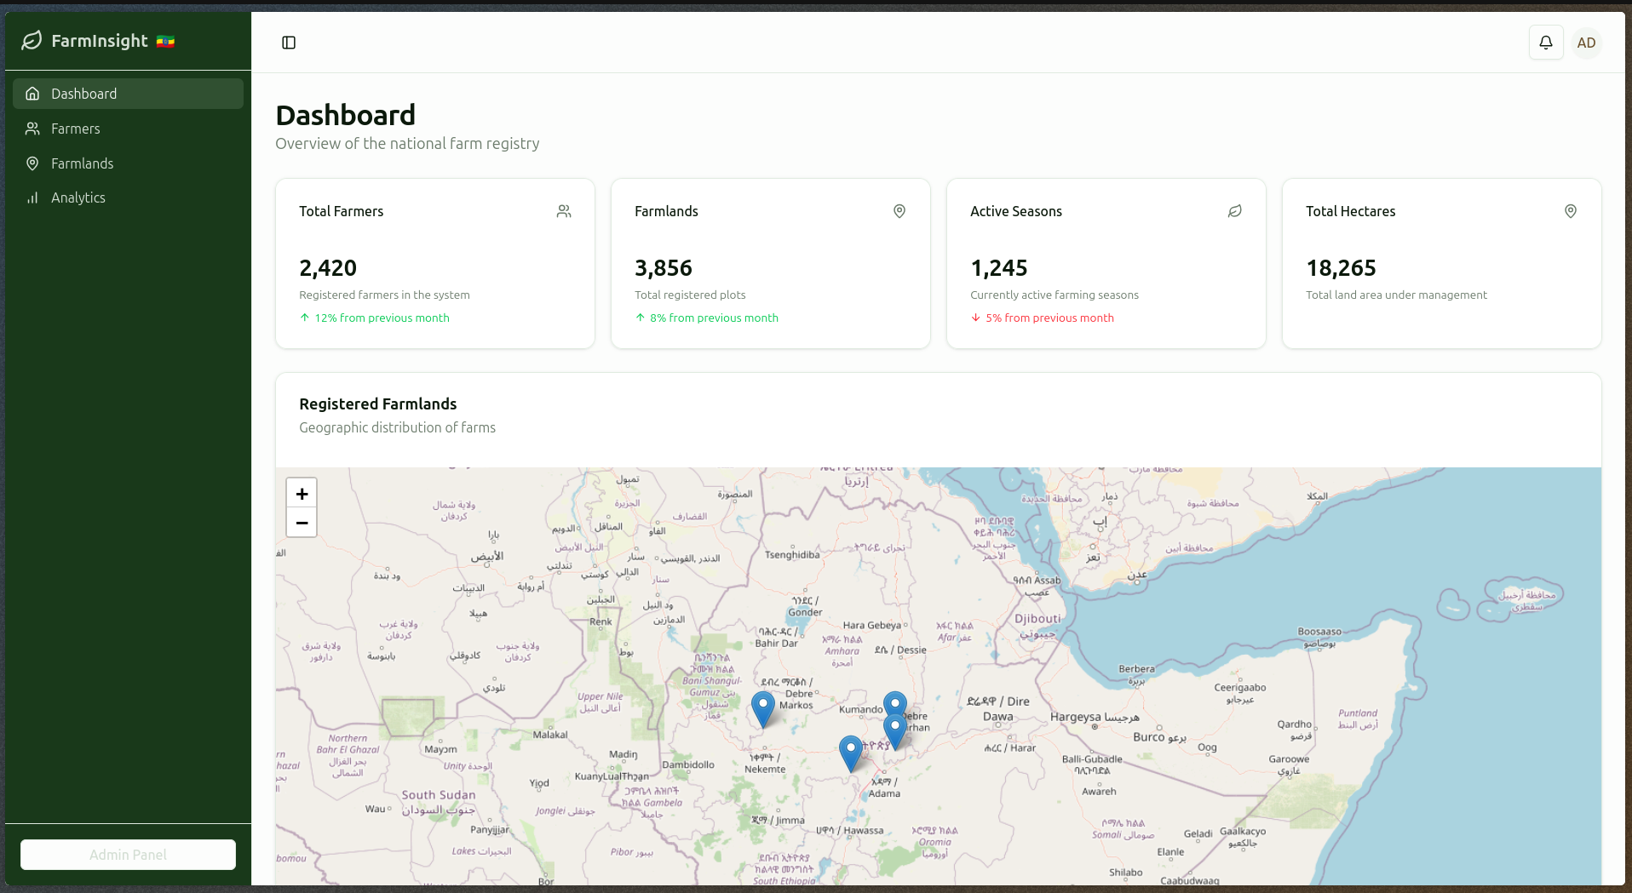Click the 1,245 Active Seasons value

click(999, 268)
